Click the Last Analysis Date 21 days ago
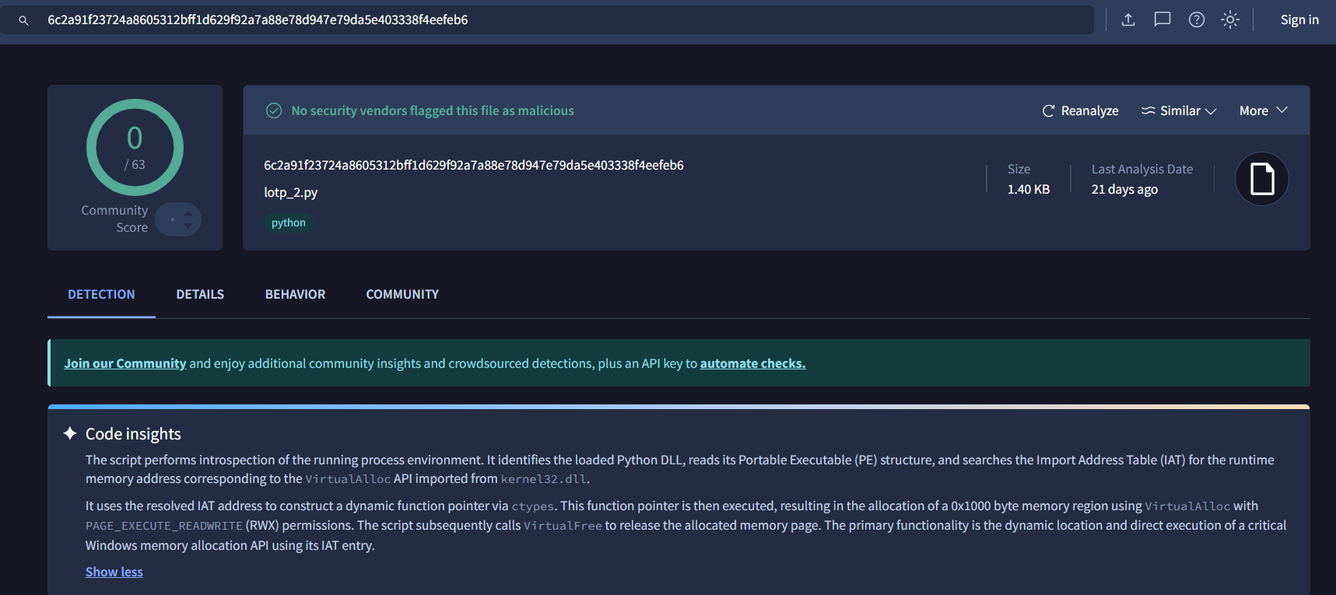Screen dimensions: 1336x595 (x=1124, y=189)
